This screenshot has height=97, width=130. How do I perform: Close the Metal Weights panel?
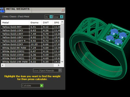(x=63, y=10)
